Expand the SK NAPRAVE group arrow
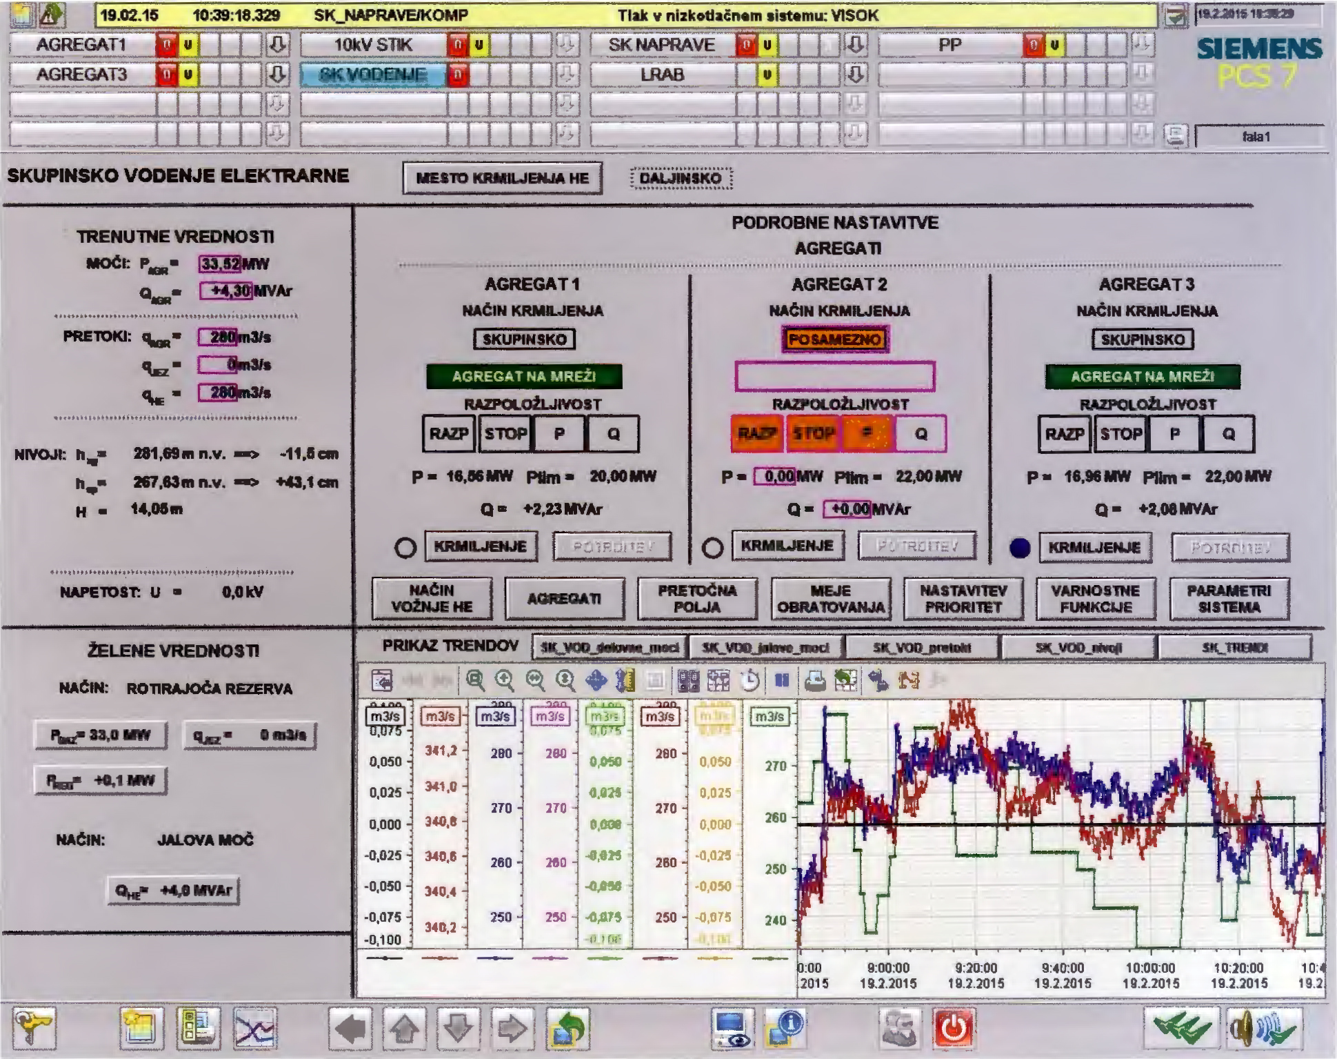The height and width of the screenshot is (1059, 1337). point(855,46)
